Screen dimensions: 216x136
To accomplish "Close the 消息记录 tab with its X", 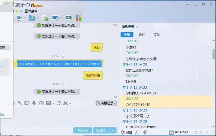I will tap(138, 27).
